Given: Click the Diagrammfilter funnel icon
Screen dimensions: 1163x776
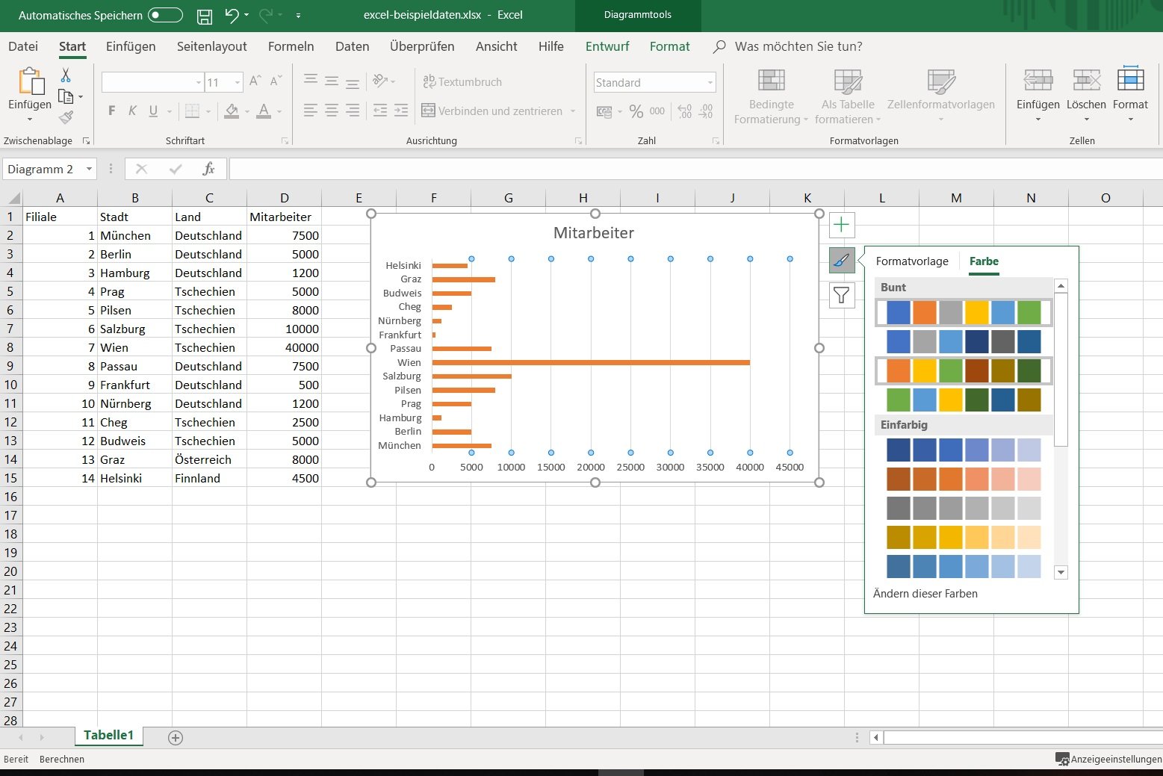Looking at the screenshot, I should tap(842, 295).
